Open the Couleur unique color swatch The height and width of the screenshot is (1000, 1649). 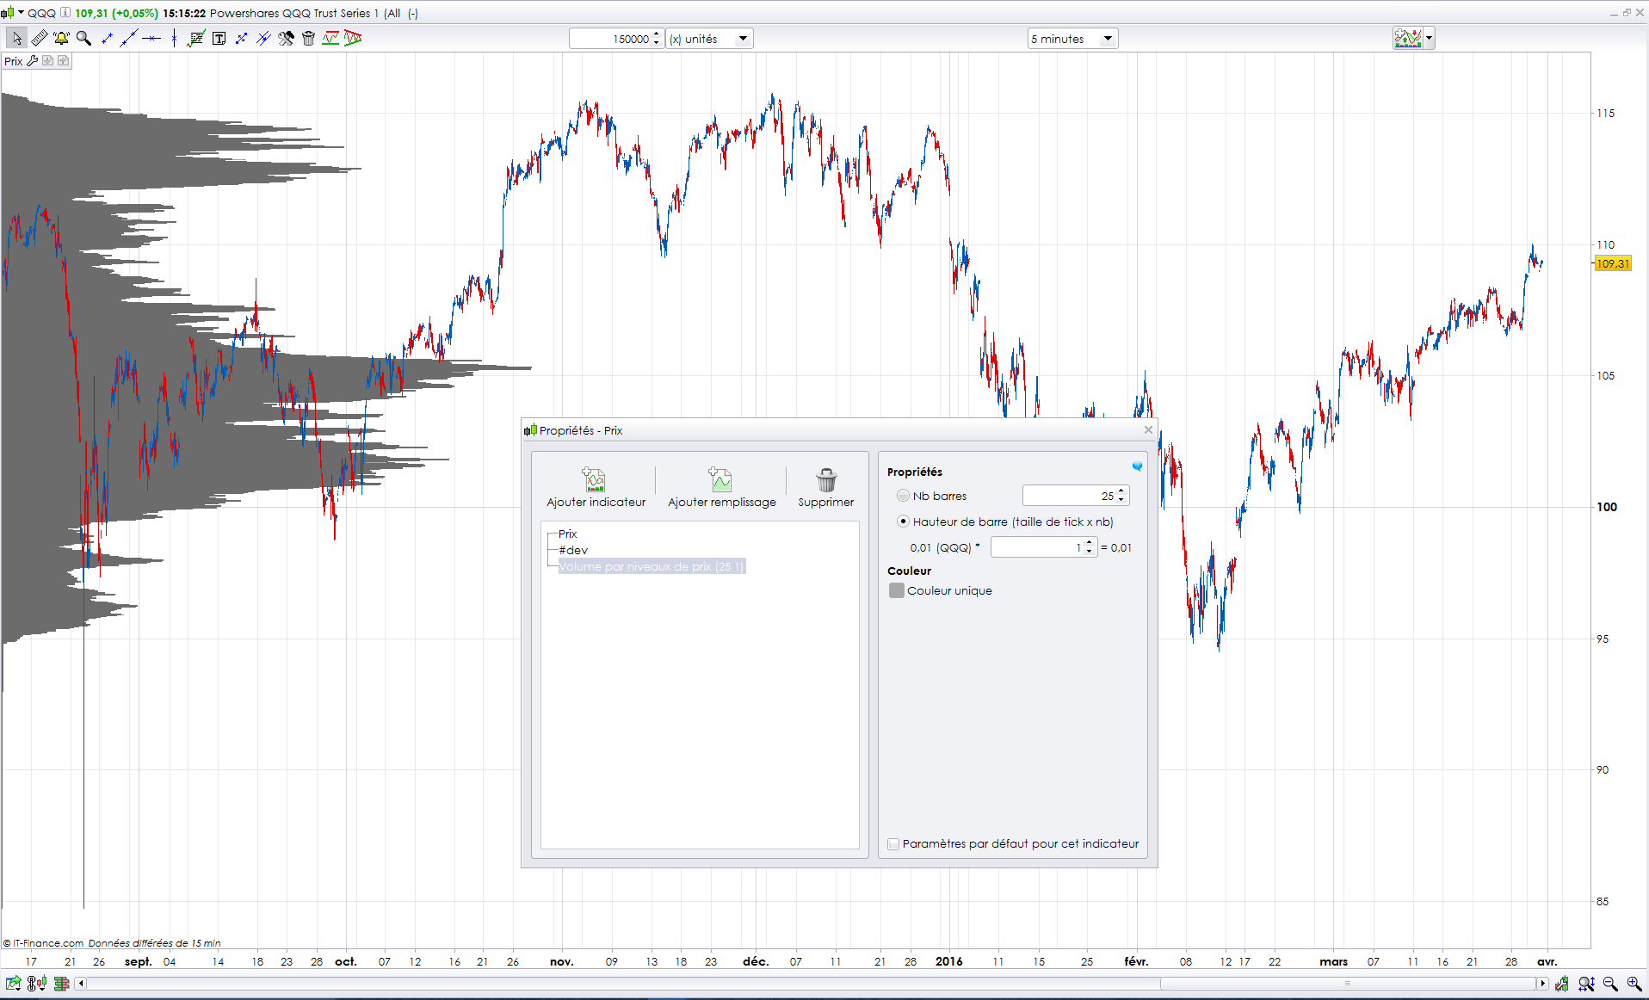click(x=896, y=590)
